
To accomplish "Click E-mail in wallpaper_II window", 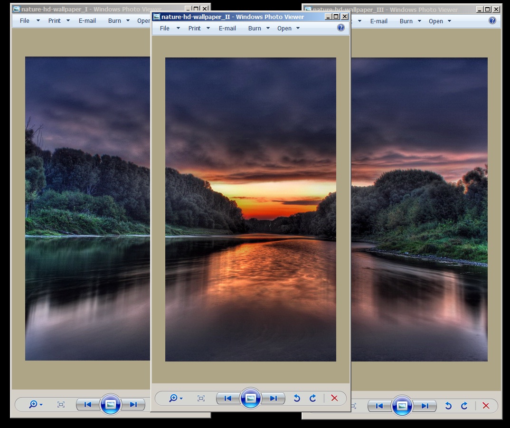I will (x=227, y=29).
